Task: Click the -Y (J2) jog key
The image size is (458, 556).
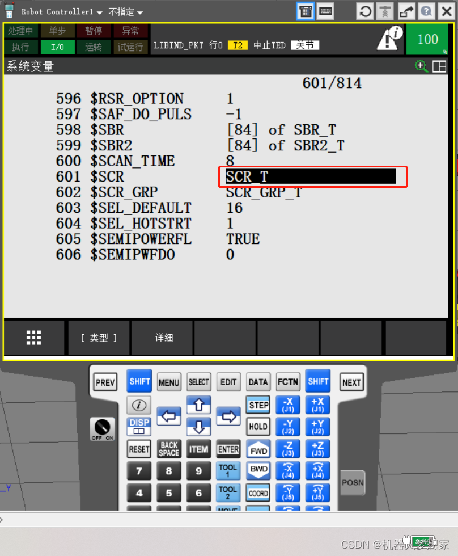Action: (288, 427)
